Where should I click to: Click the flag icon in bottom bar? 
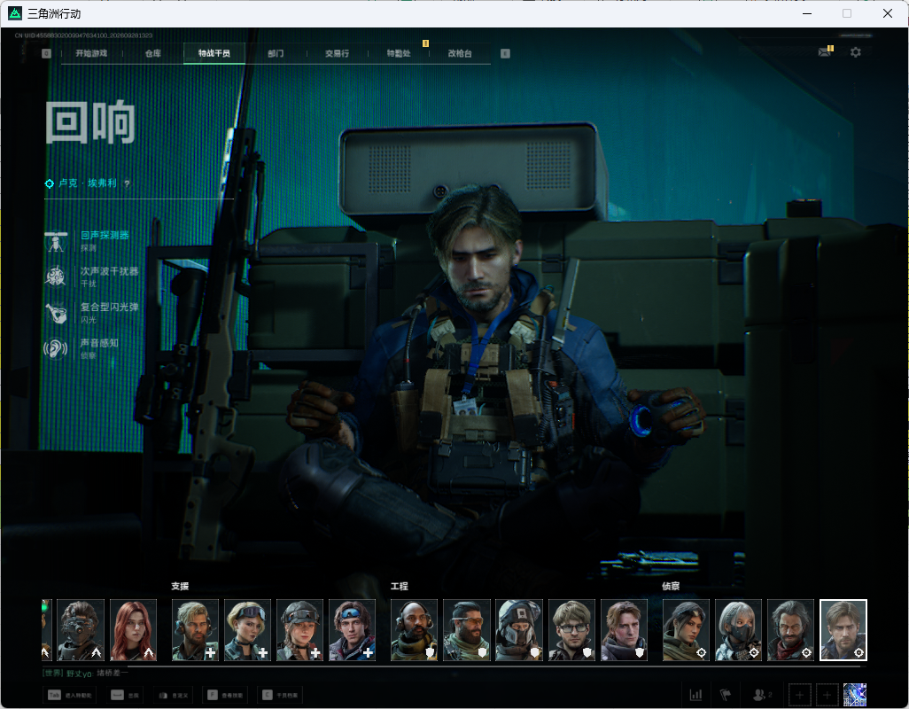click(x=726, y=695)
